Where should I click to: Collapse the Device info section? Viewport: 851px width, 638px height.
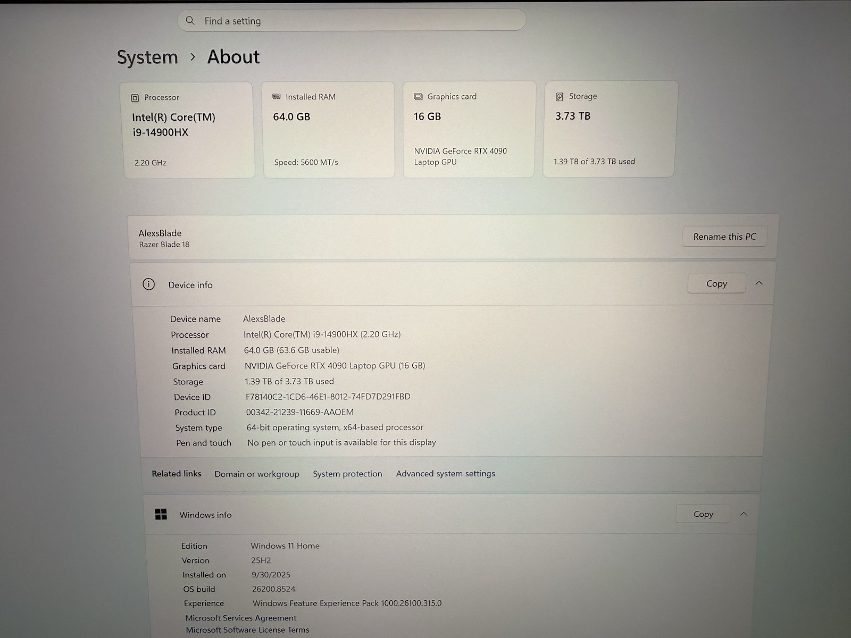point(759,283)
